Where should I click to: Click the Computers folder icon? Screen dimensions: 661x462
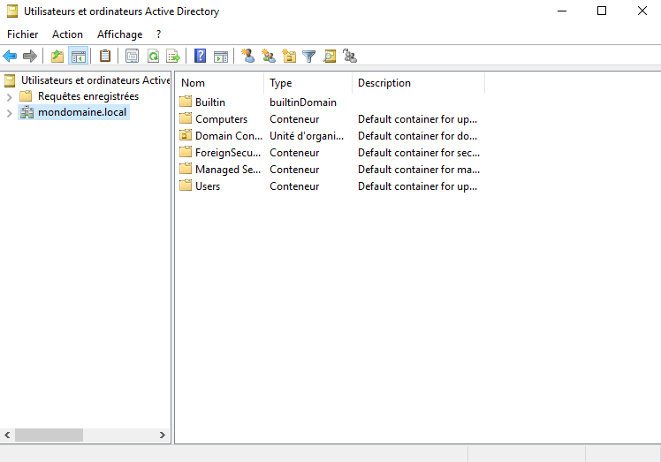(x=186, y=119)
